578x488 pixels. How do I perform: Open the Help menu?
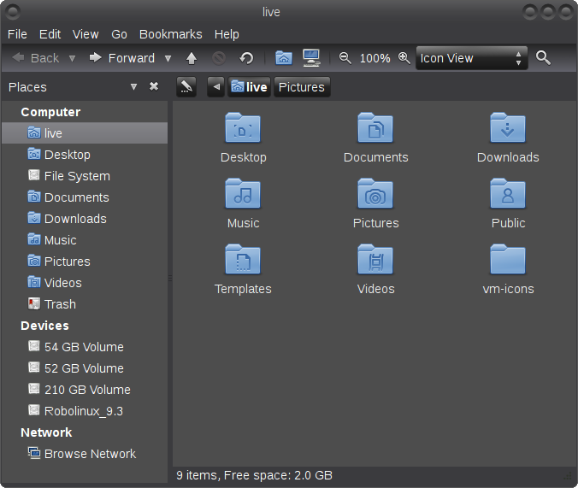227,34
